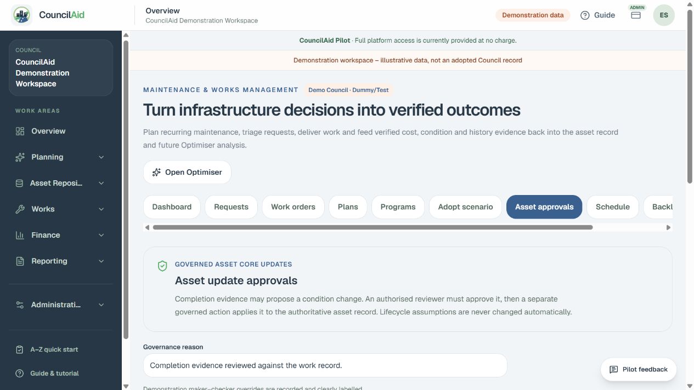Open A–Z quick start link
The height and width of the screenshot is (390, 694).
[x=61, y=349]
